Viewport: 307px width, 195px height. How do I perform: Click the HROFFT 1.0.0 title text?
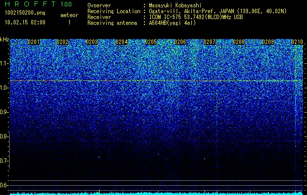[x=39, y=4]
